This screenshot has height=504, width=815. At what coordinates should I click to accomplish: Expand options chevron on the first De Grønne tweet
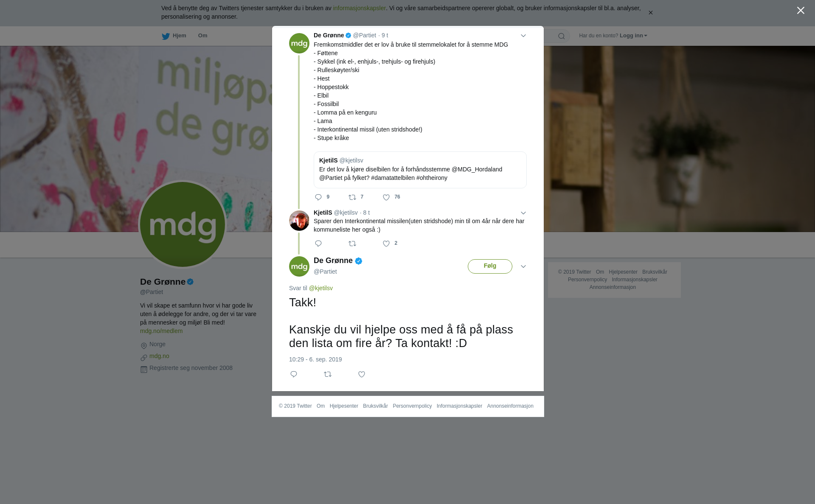[x=523, y=36]
